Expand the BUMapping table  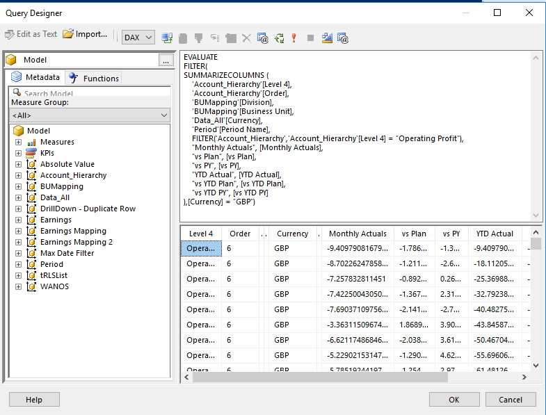(19, 186)
